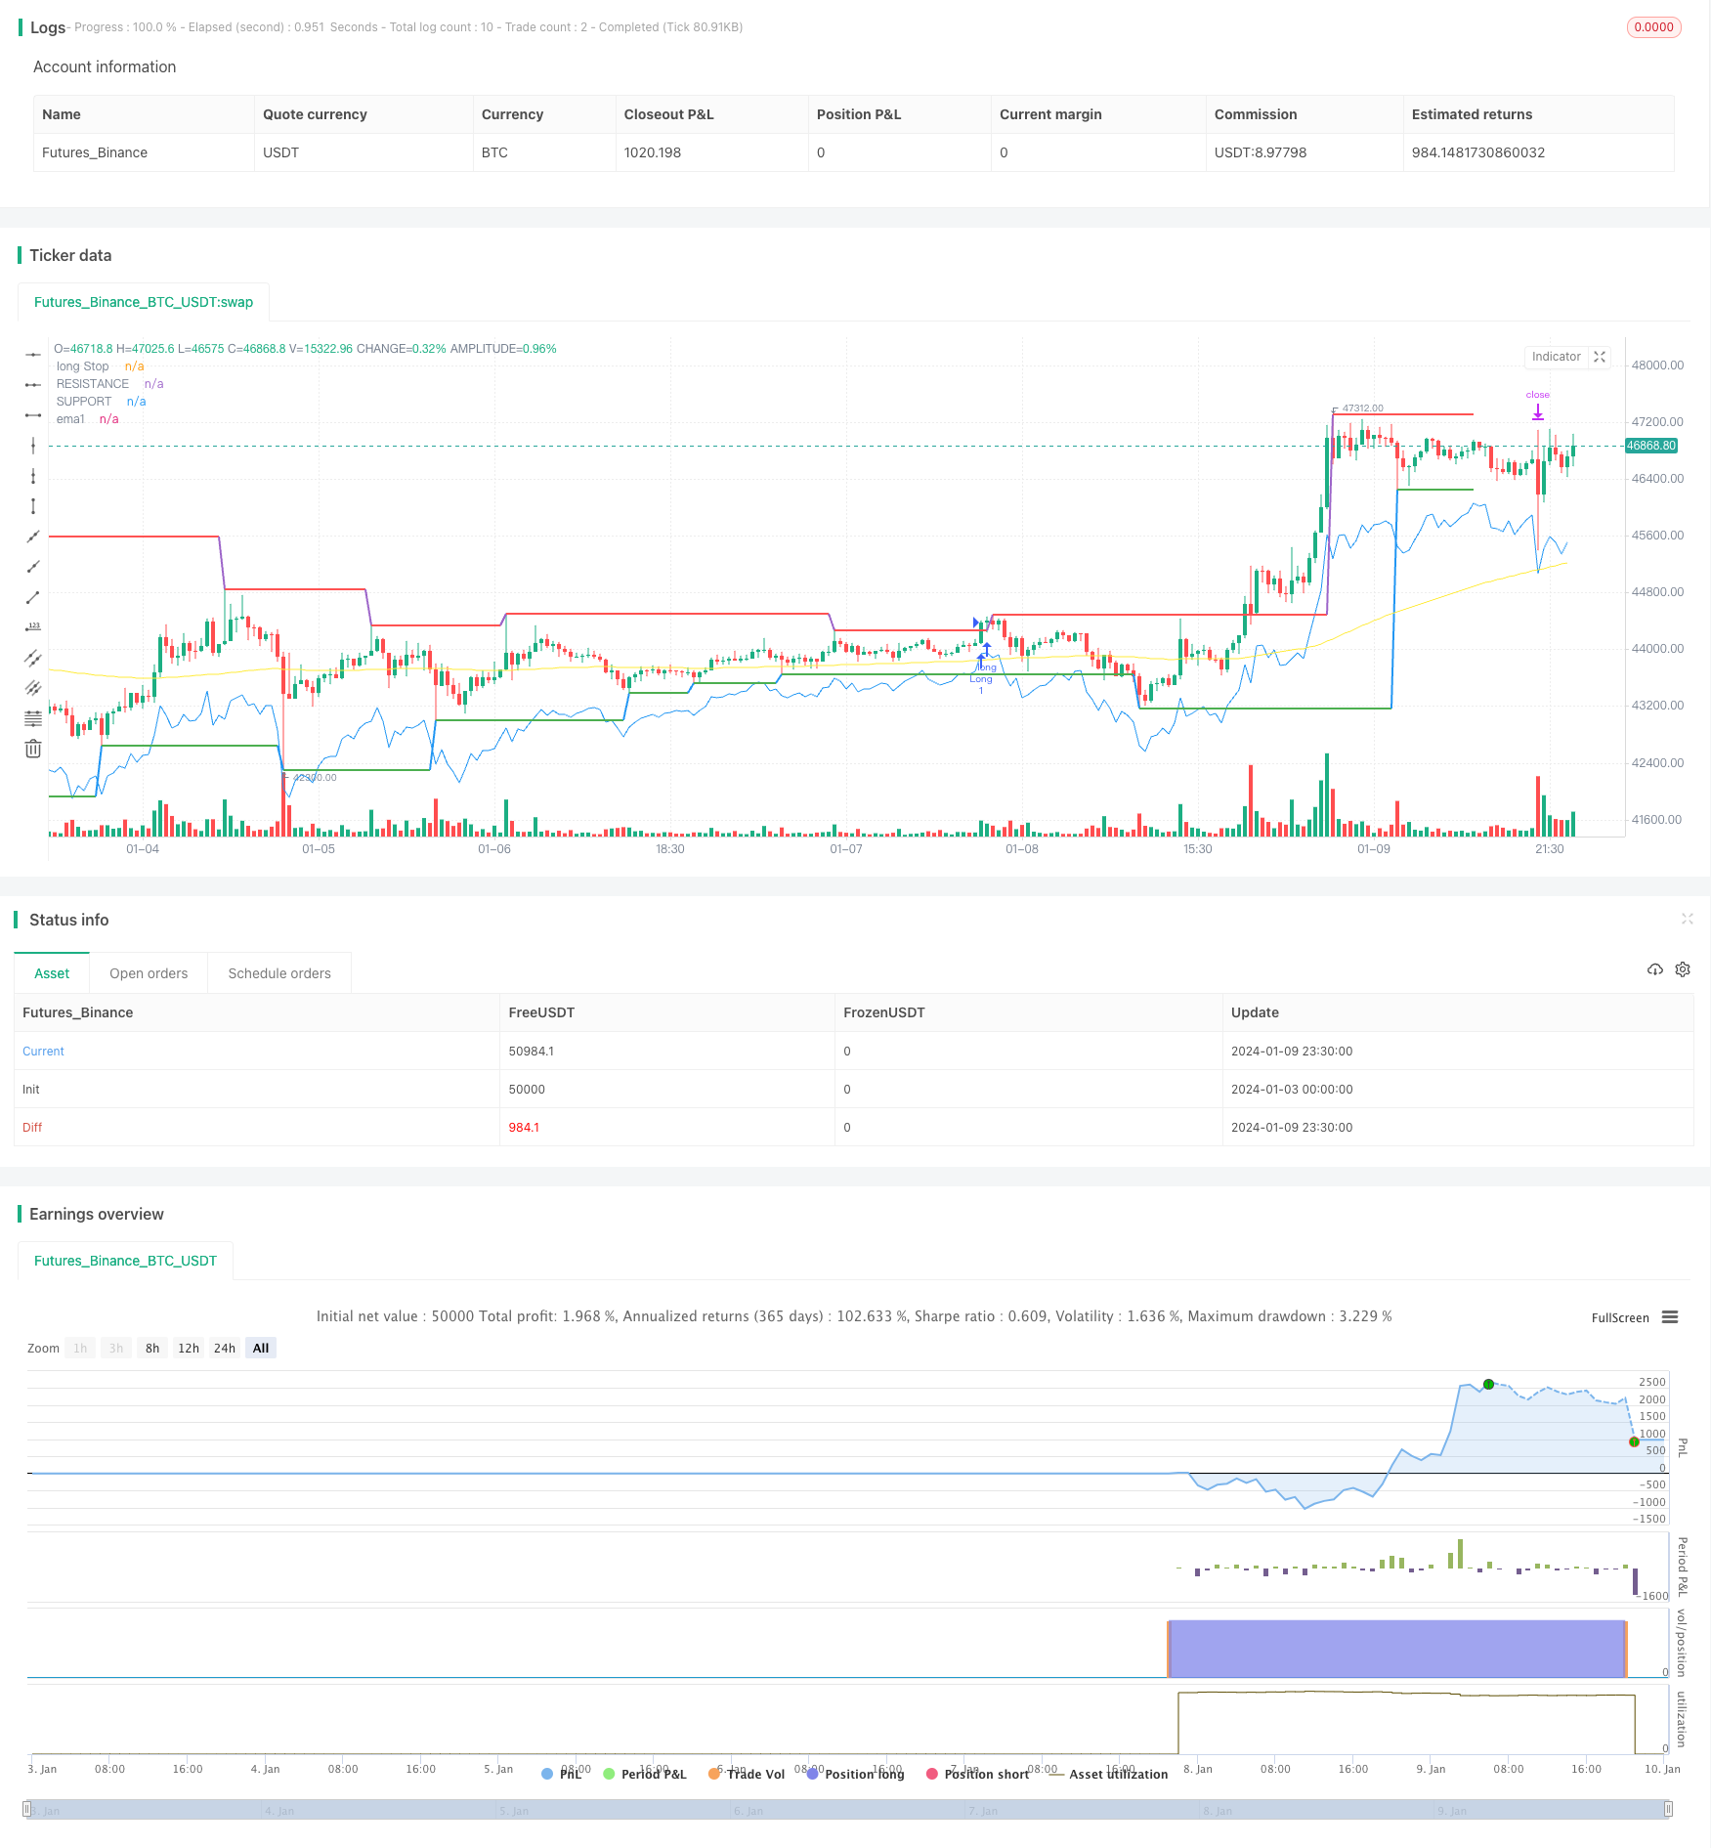Set earnings zoom to 1h
Viewport: 1711px width, 1848px height.
point(80,1348)
